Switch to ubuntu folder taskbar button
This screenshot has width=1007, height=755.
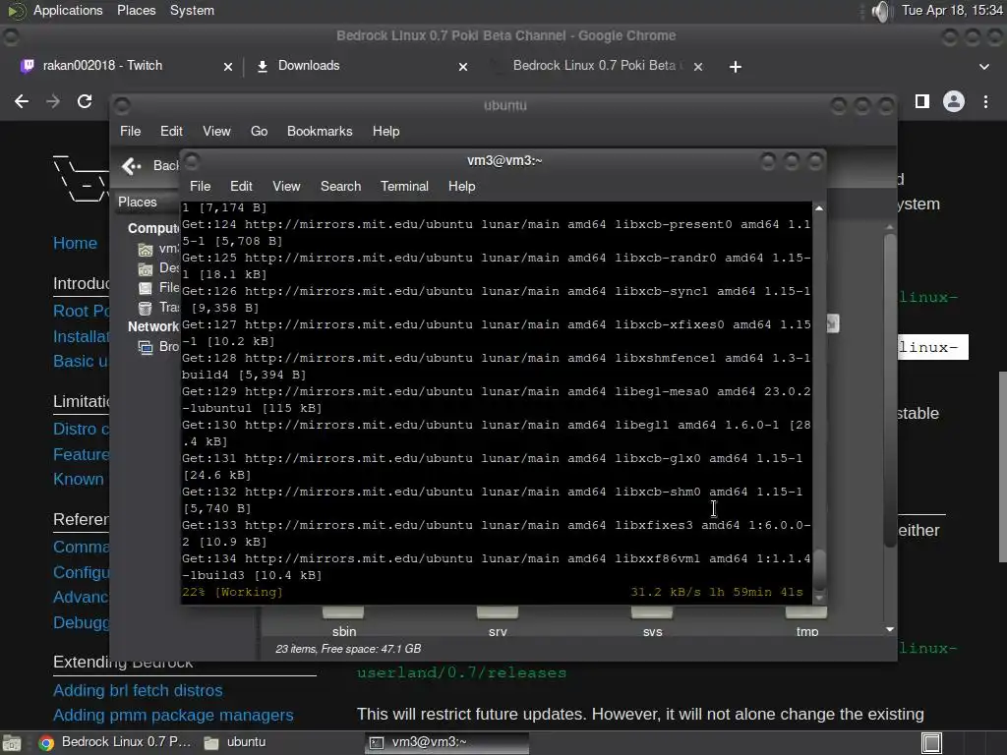click(234, 742)
